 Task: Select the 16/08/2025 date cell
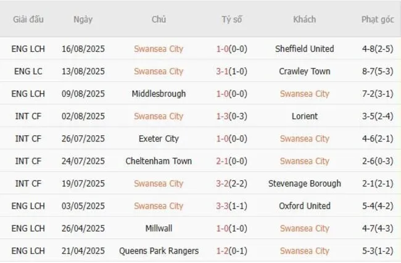coord(83,49)
